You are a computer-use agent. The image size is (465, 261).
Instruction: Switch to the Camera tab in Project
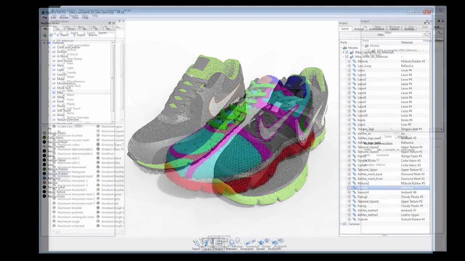pyautogui.click(x=394, y=29)
